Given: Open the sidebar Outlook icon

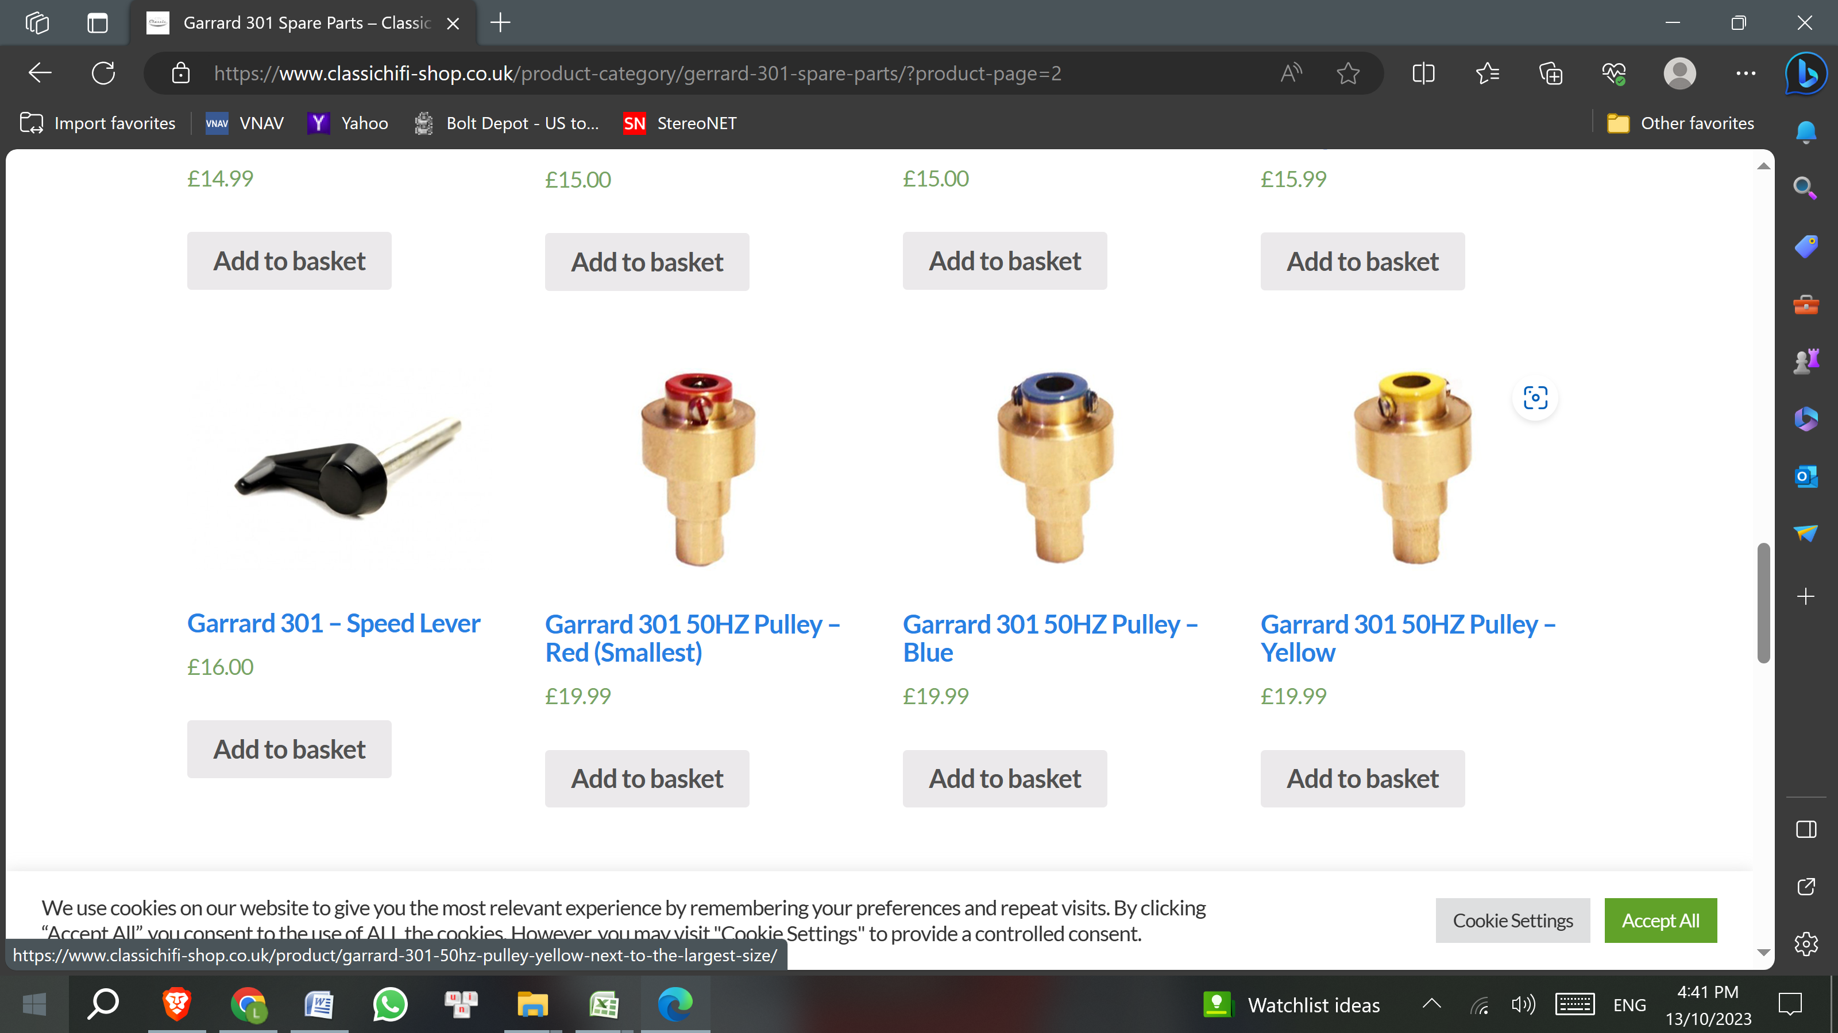Looking at the screenshot, I should 1806,476.
